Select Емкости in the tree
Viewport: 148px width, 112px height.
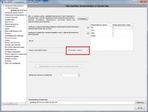pos(8,33)
